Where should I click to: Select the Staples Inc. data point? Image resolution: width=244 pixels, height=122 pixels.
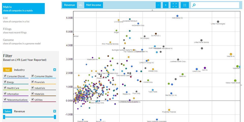click(127, 92)
